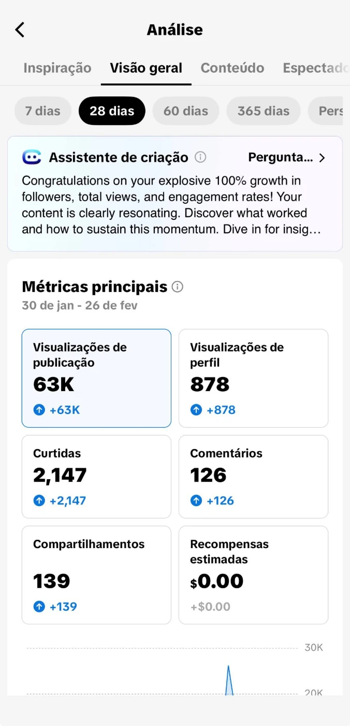Image resolution: width=350 pixels, height=726 pixels.
Task: Tap info icon beside Assistente de criação
Action: [x=200, y=157]
